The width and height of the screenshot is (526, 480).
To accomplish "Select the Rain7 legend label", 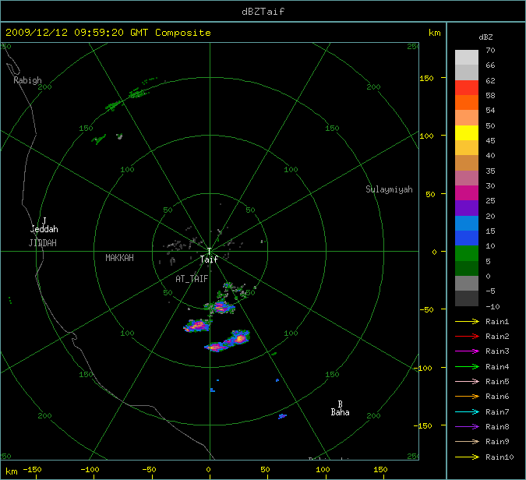I will click(497, 411).
